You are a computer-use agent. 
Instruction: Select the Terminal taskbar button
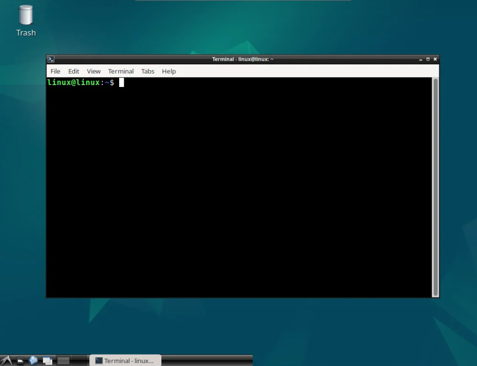point(125,360)
